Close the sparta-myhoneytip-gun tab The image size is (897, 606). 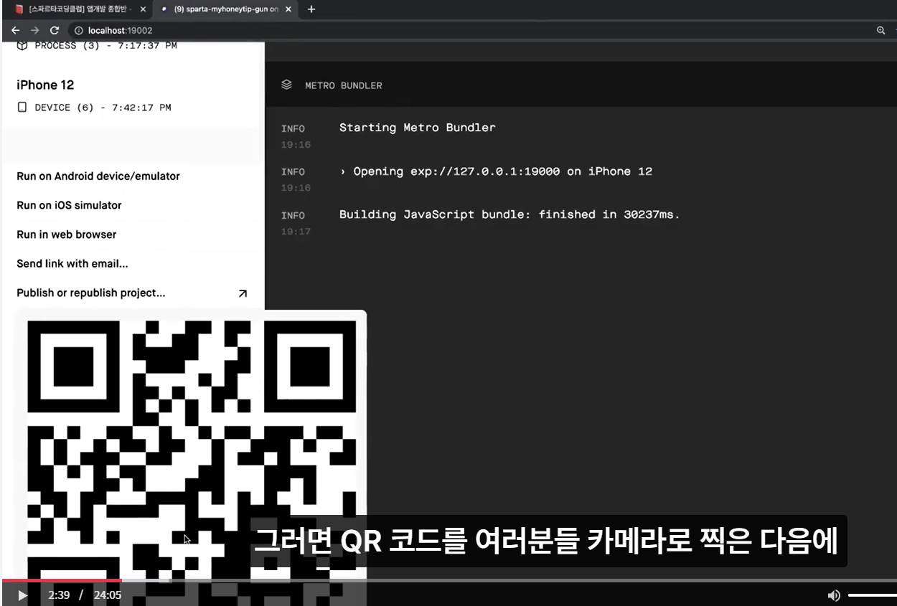pyautogui.click(x=289, y=9)
